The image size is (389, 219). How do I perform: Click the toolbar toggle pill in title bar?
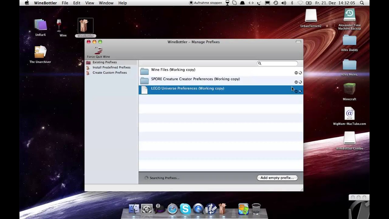coord(298,42)
